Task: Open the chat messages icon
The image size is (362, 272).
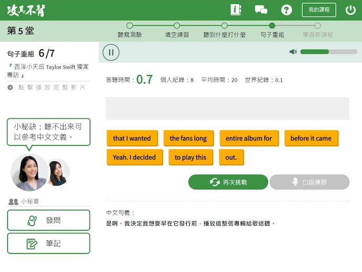Action: pyautogui.click(x=261, y=10)
